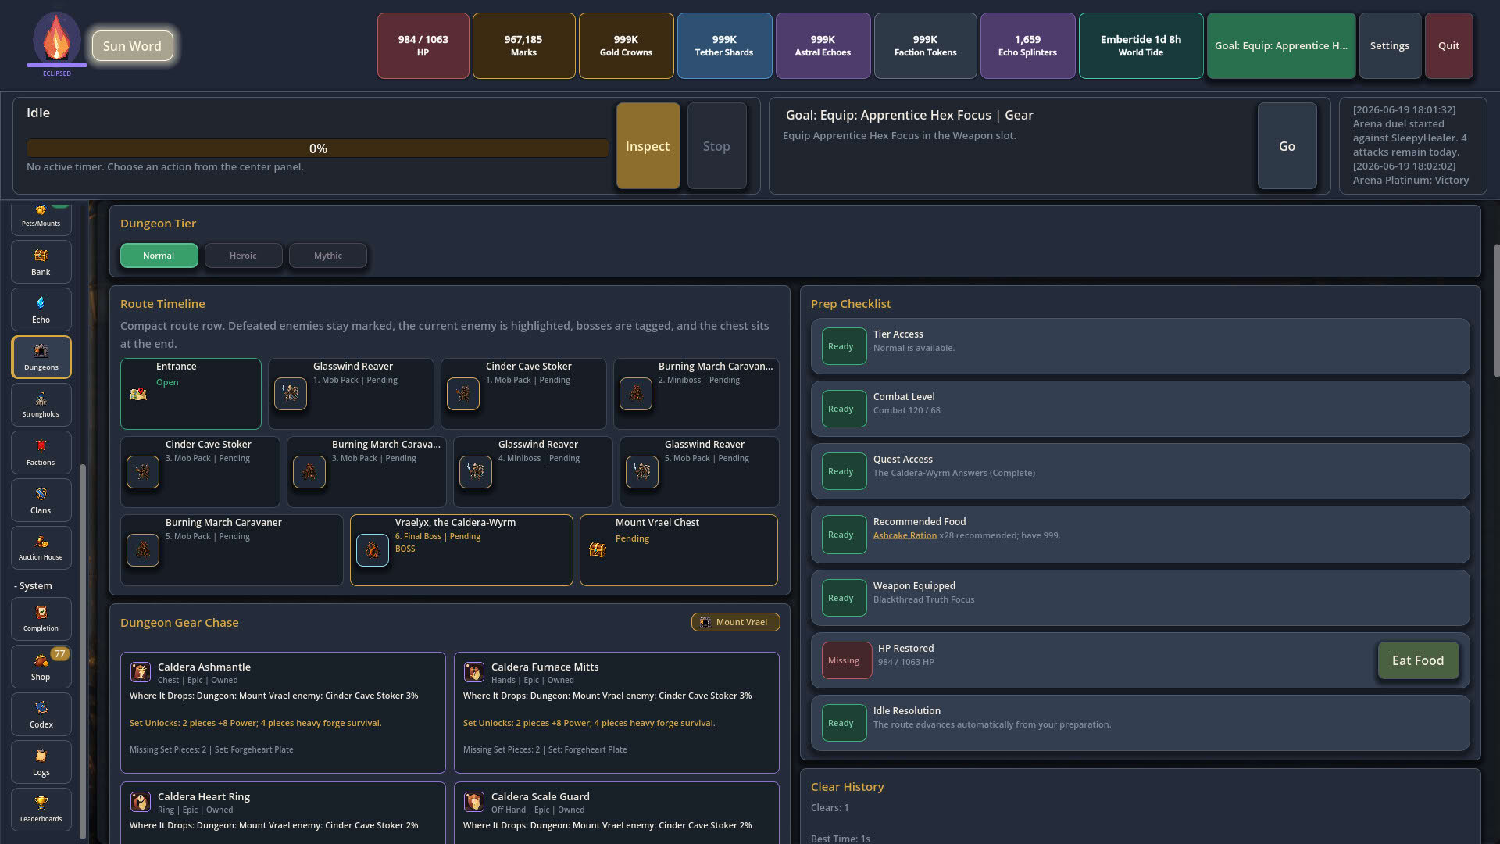Select the Mythic dungeon tier
The width and height of the screenshot is (1500, 844).
click(x=327, y=256)
